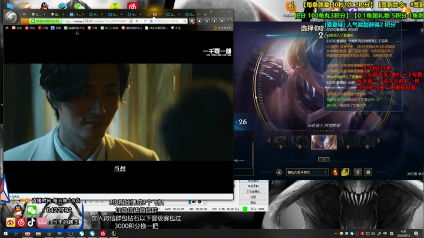Select the first locked skin thumbnail on the left
This screenshot has height=238, width=424.
tap(280, 142)
